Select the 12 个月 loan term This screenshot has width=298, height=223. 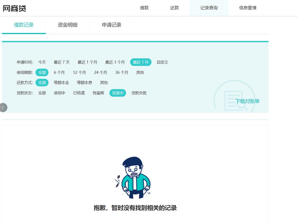click(79, 72)
